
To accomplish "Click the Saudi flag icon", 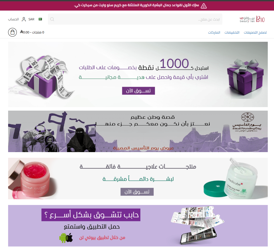I will [40, 19].
